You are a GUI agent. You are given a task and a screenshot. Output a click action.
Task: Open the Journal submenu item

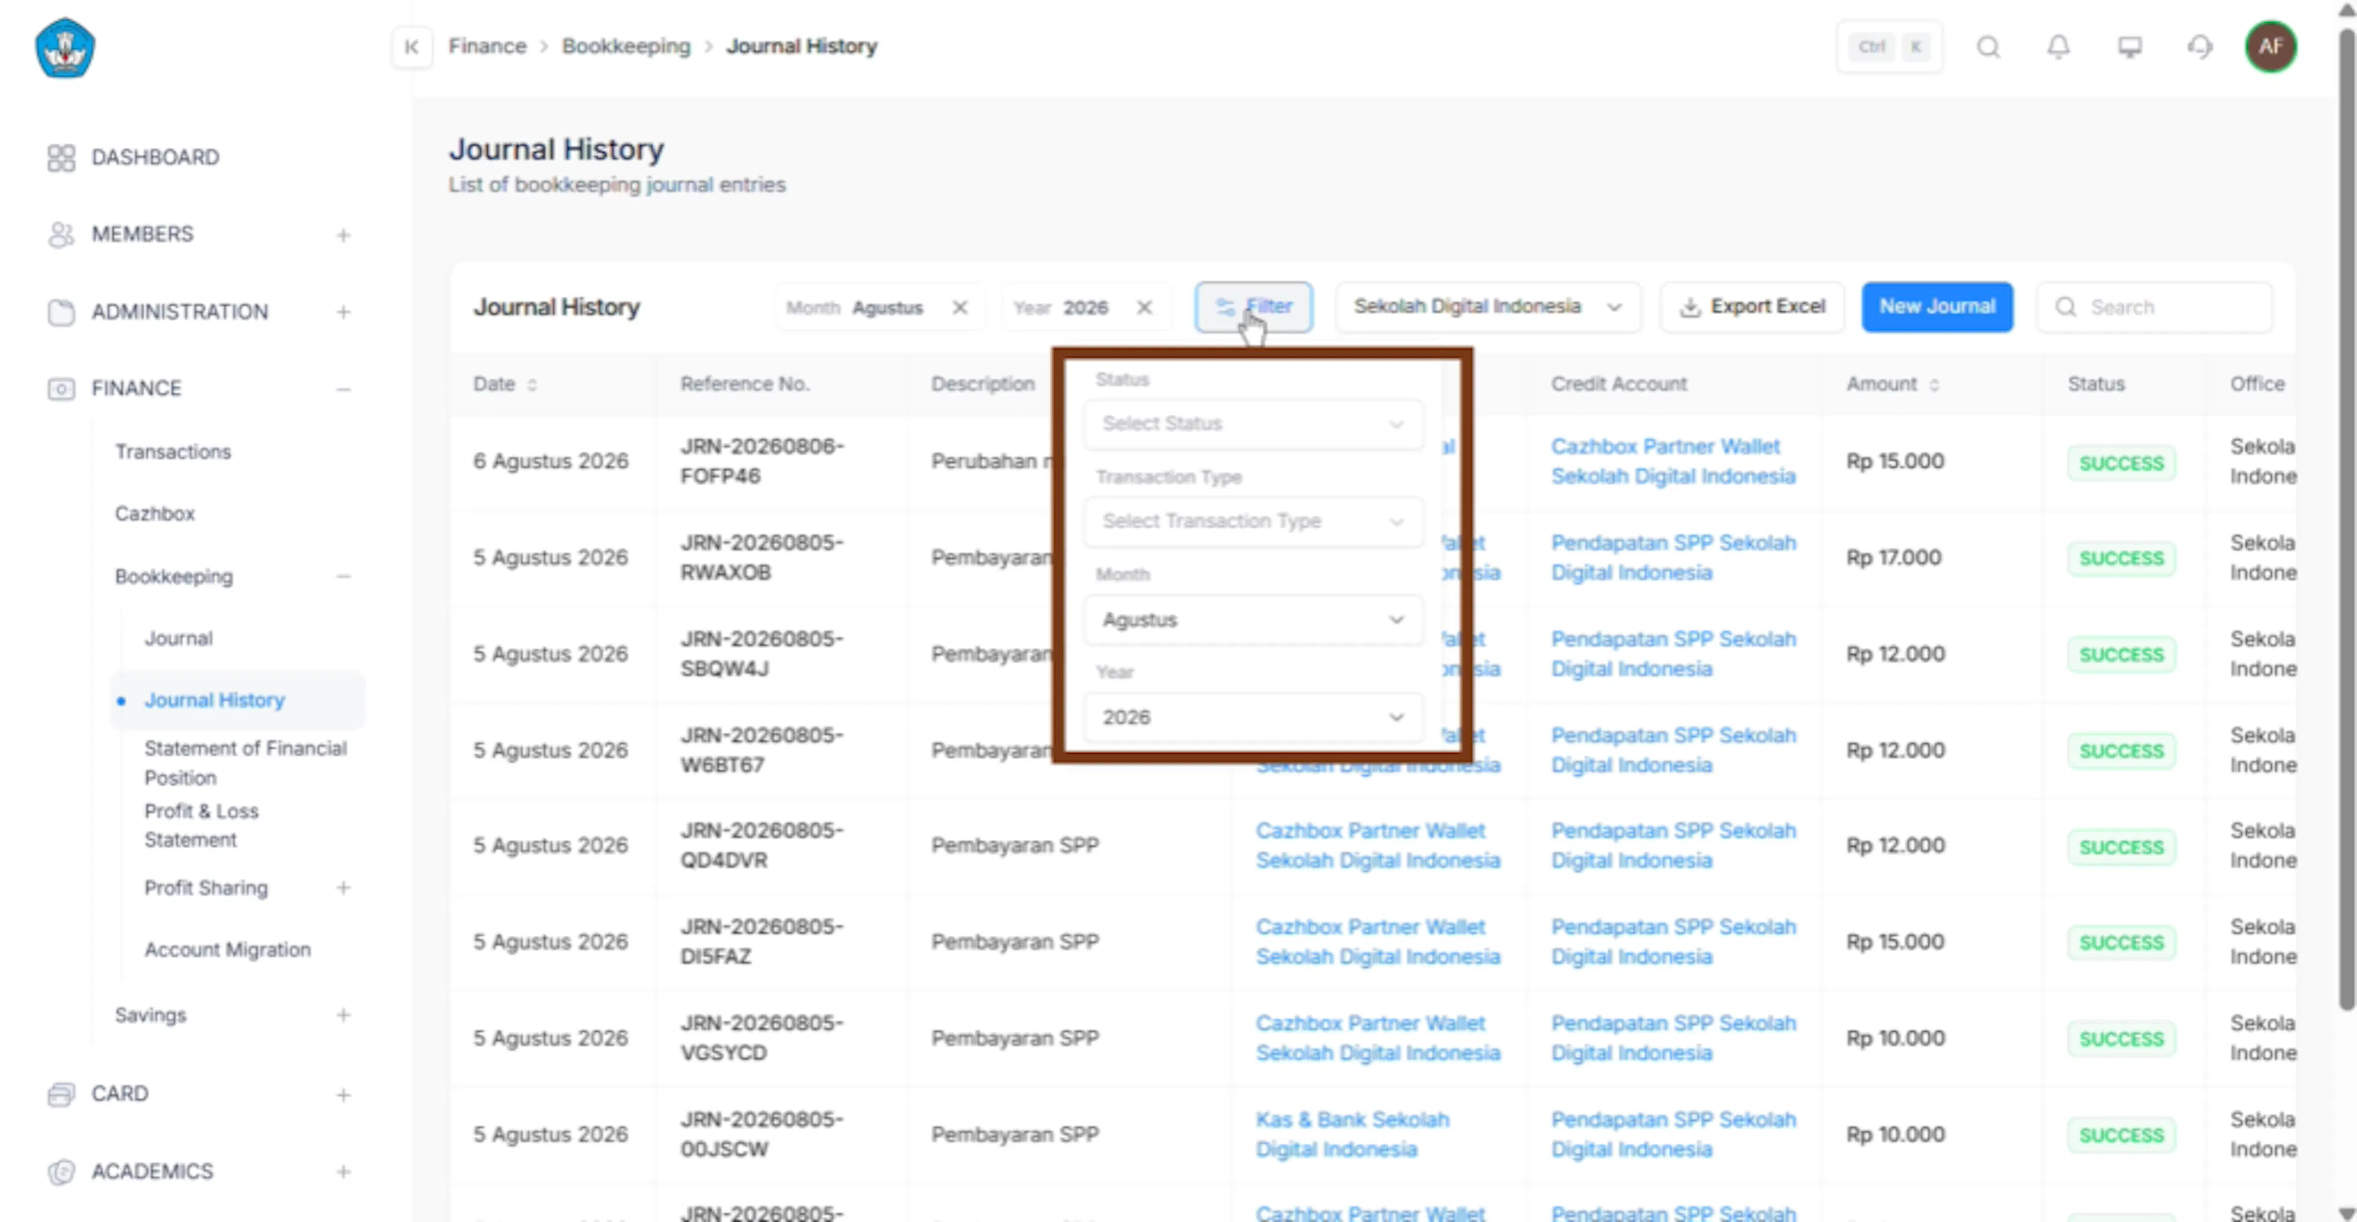point(179,638)
